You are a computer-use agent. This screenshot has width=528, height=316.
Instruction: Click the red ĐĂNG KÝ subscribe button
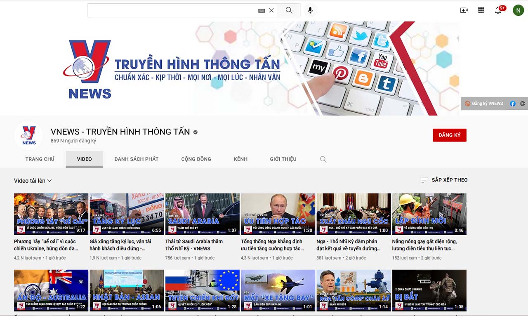449,135
